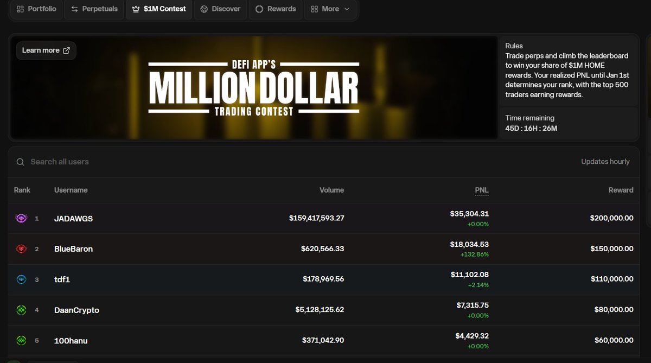Click the search magnifier icon
The height and width of the screenshot is (363, 651).
pos(20,162)
